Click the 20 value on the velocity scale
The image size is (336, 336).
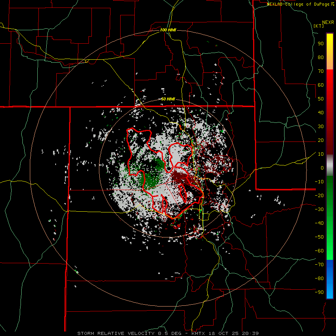pos(321,140)
